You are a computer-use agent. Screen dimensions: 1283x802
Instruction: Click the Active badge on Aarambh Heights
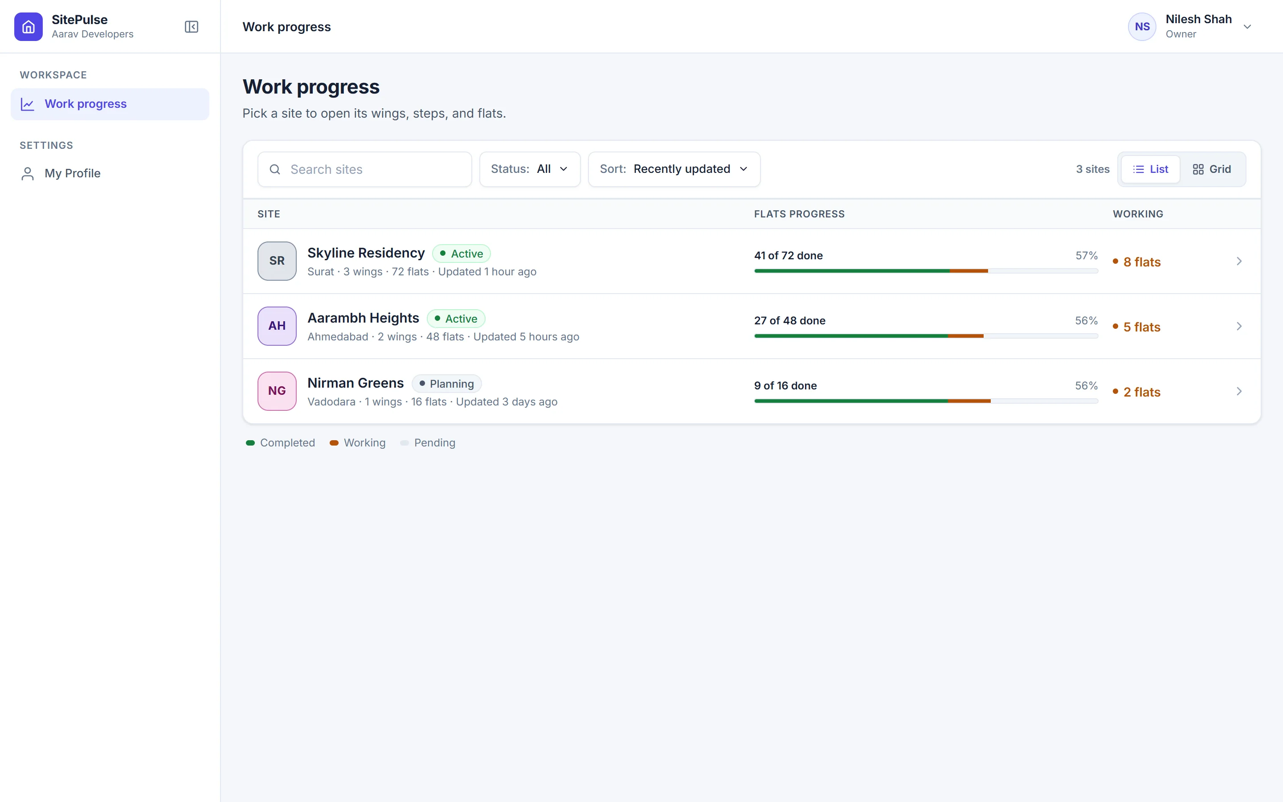[x=455, y=319]
